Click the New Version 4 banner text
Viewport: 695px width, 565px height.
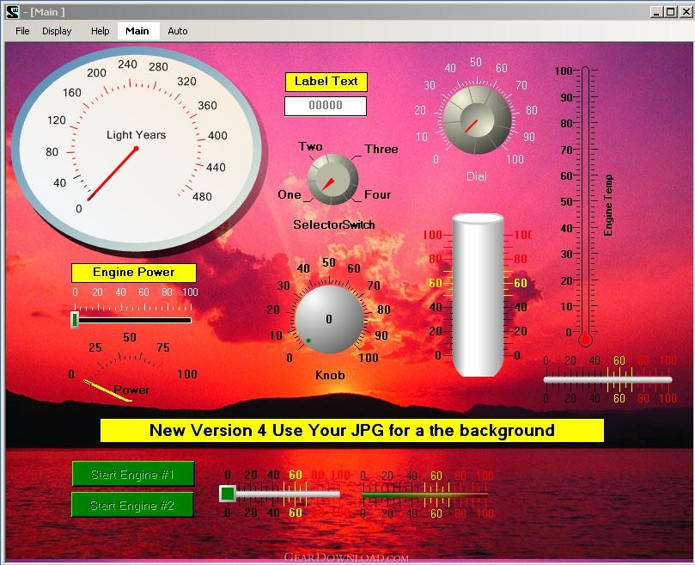coord(352,430)
